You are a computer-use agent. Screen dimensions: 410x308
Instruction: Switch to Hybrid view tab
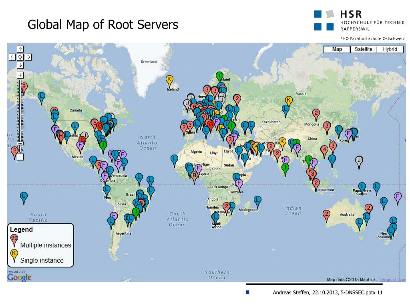coord(390,49)
